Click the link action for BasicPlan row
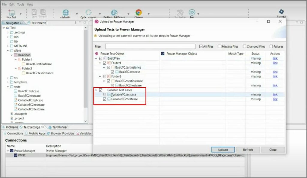The image size is (307, 178). [x=275, y=58]
